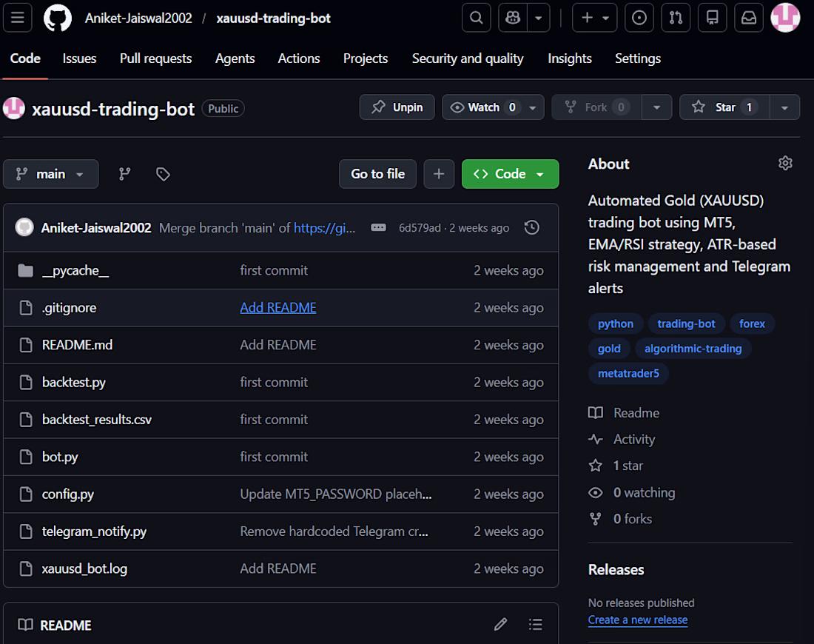Expand the Star lists dropdown arrow

pyautogui.click(x=784, y=107)
